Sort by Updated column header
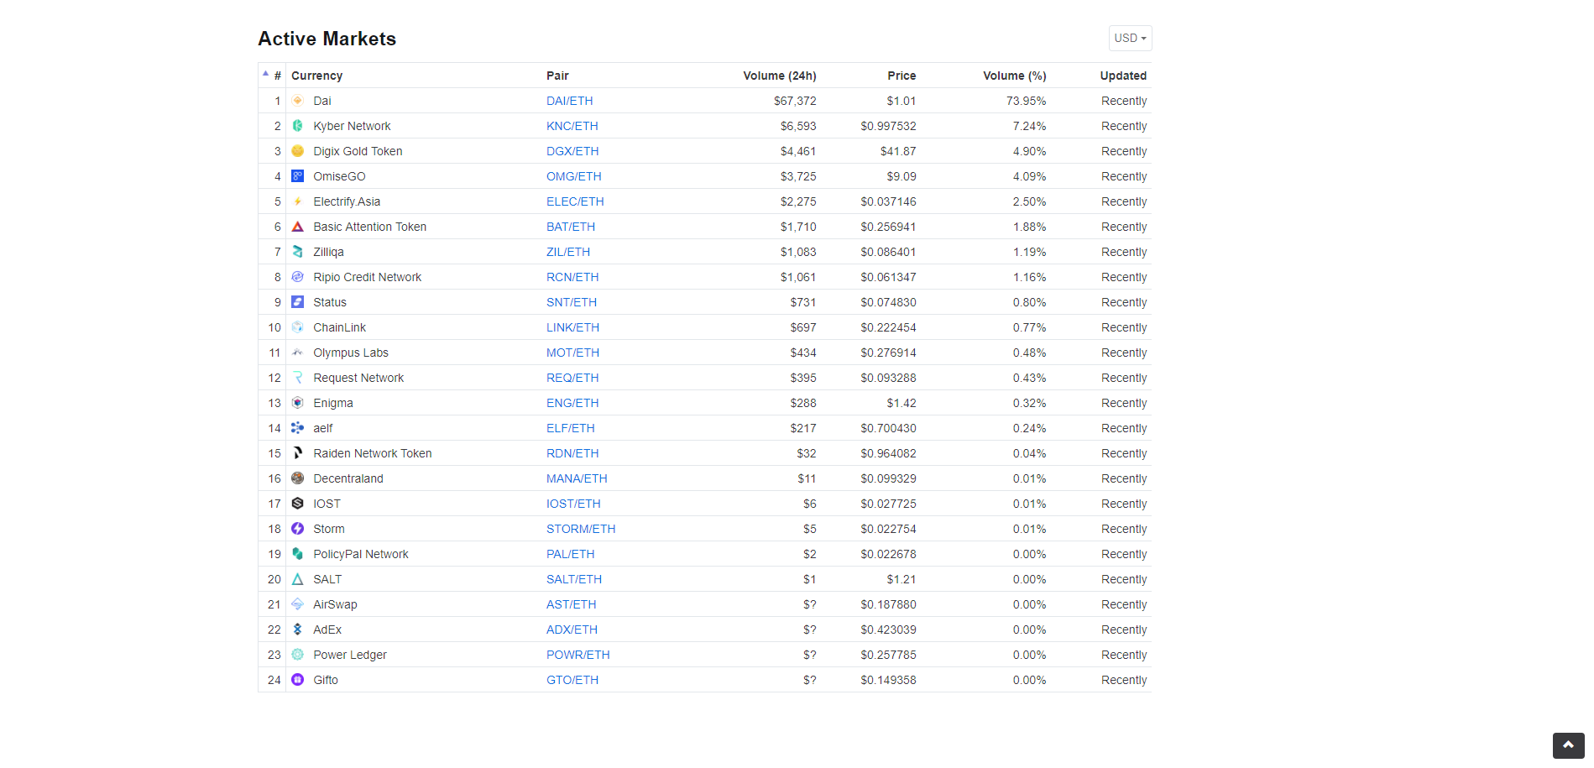 click(x=1123, y=76)
